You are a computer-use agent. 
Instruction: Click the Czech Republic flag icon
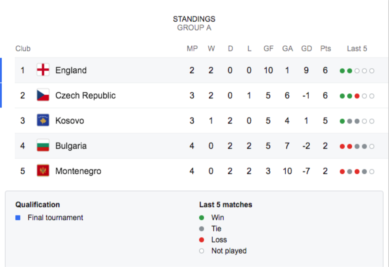(x=43, y=95)
